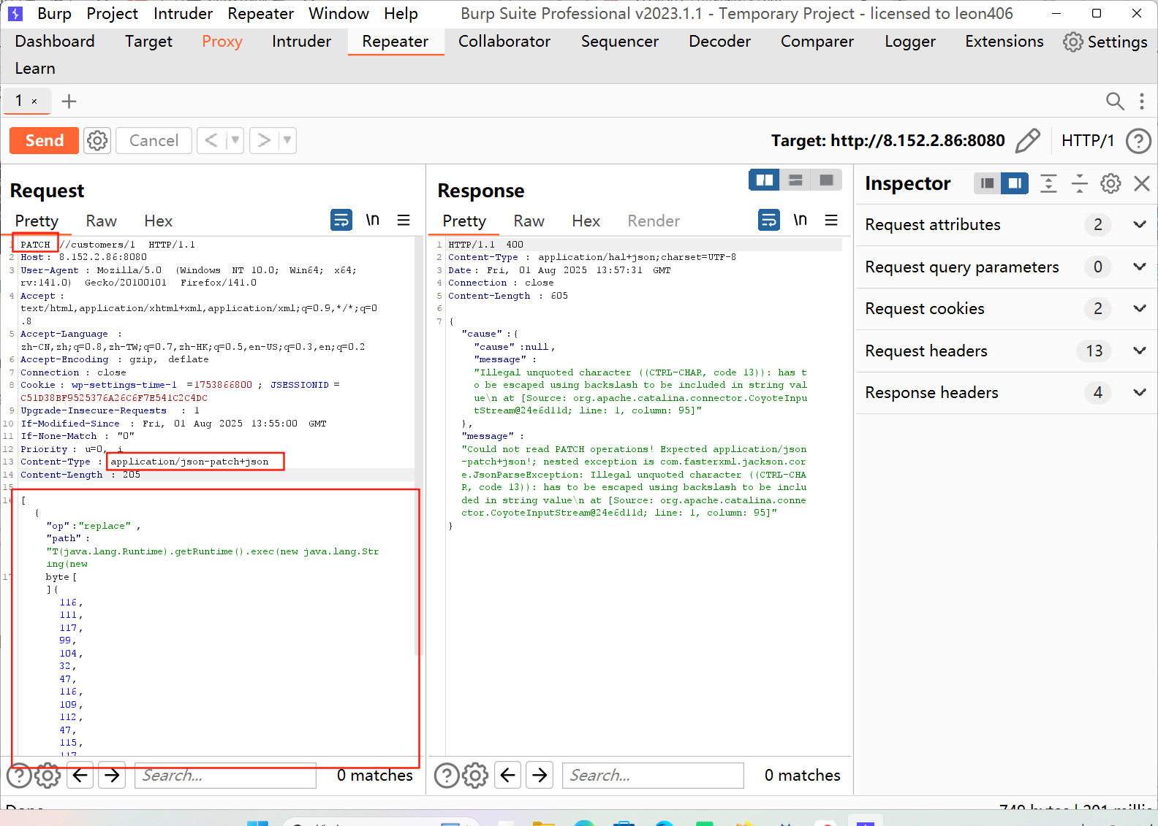Open the Window menu

pyautogui.click(x=338, y=13)
